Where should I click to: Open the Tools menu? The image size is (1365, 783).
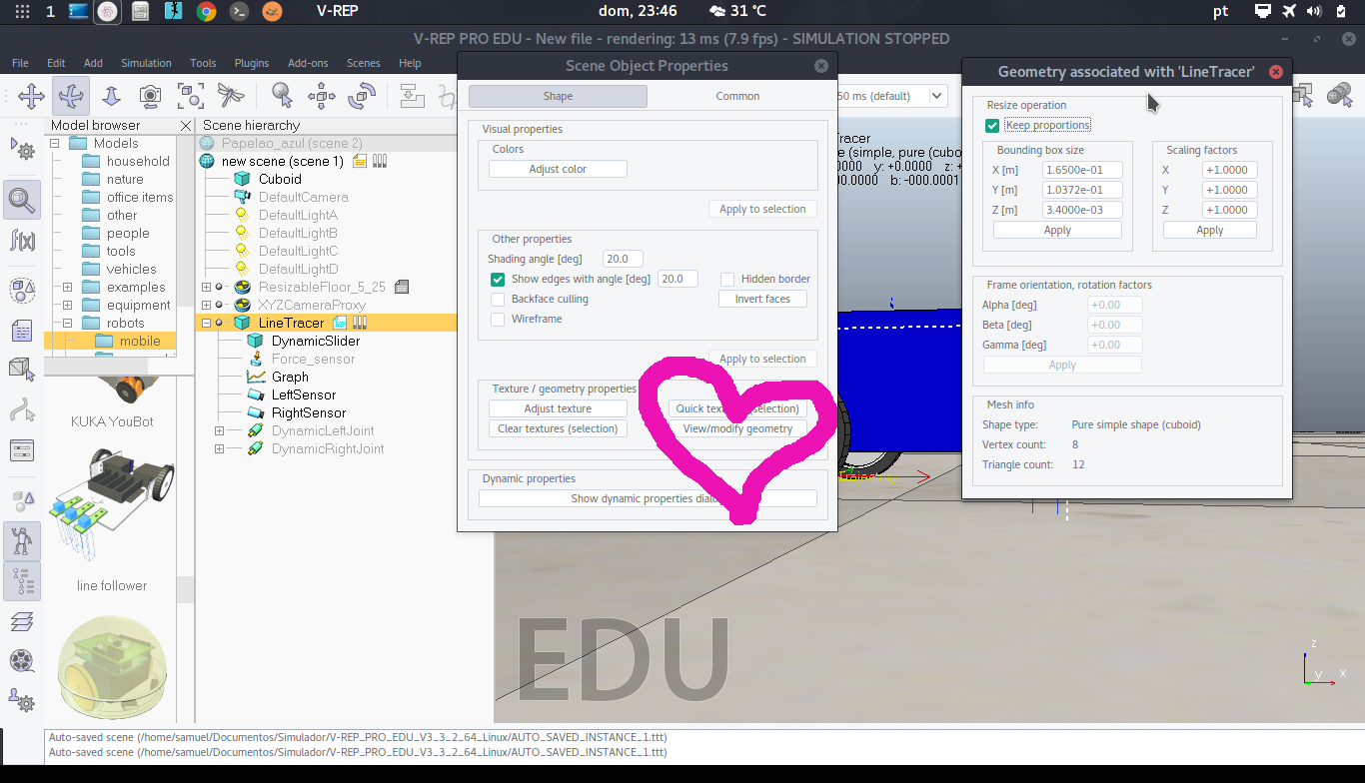[203, 63]
